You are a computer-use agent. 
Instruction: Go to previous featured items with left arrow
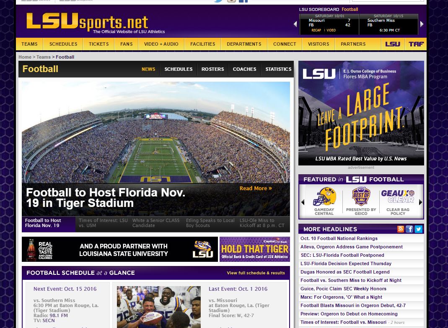303,202
